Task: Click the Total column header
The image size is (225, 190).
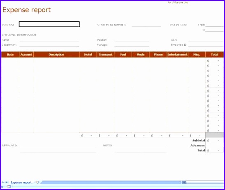Action: point(215,55)
